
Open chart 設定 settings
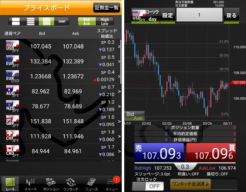[x=168, y=16]
